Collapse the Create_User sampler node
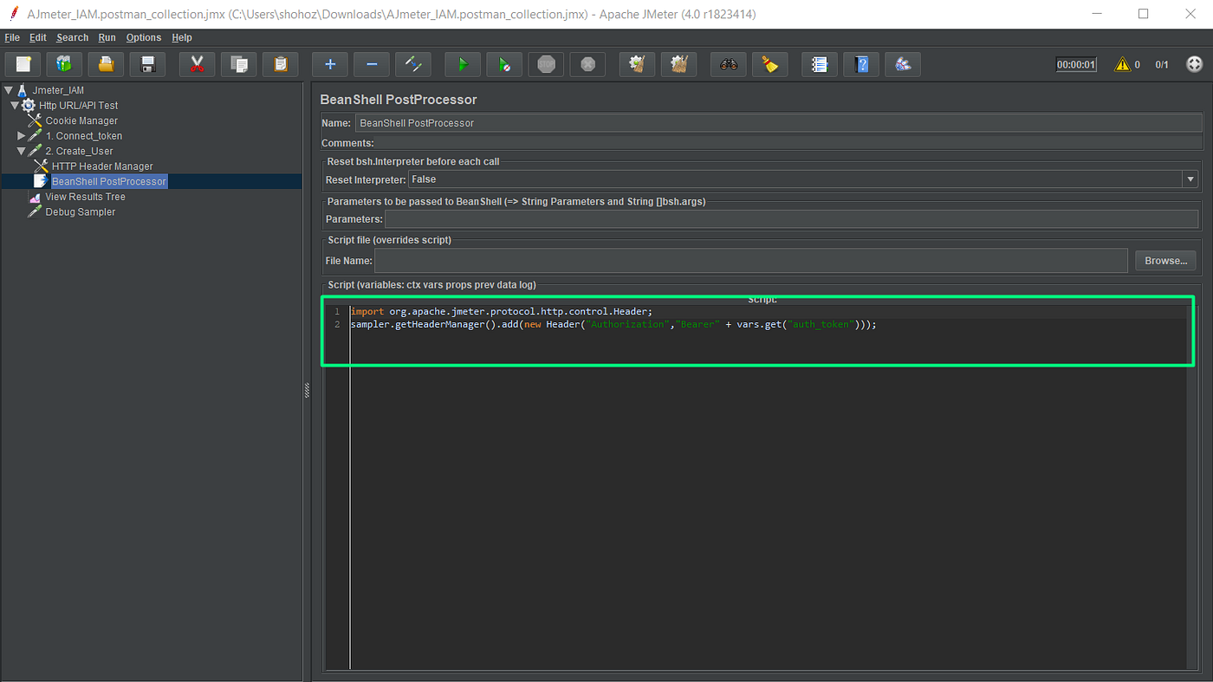 pos(20,150)
